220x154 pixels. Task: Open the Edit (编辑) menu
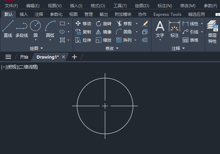pos(33,6)
